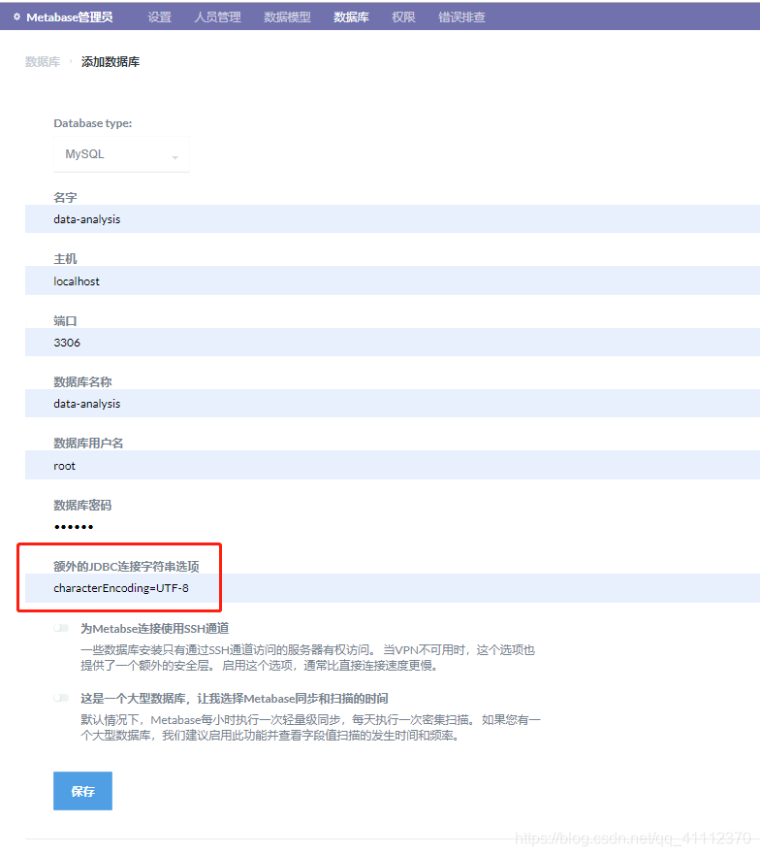Viewport: 760px width, 856px height.
Task: Click the 为Metabse连接使用SSH通道 heading
Action: click(x=155, y=628)
